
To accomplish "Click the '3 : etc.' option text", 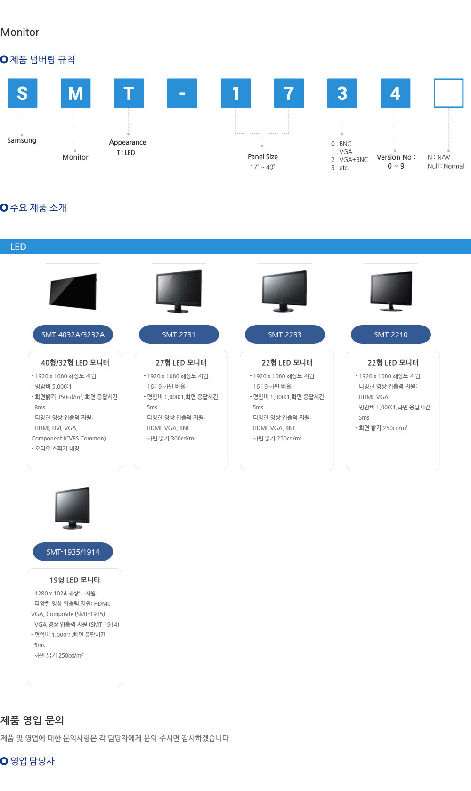I will [340, 168].
